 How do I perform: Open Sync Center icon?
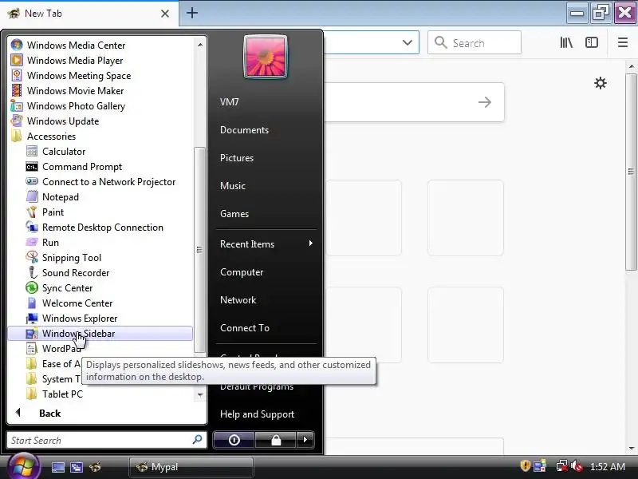32,288
